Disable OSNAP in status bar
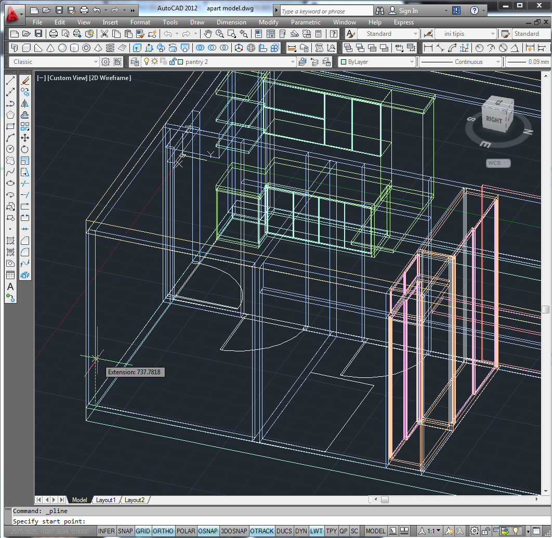 [207, 531]
